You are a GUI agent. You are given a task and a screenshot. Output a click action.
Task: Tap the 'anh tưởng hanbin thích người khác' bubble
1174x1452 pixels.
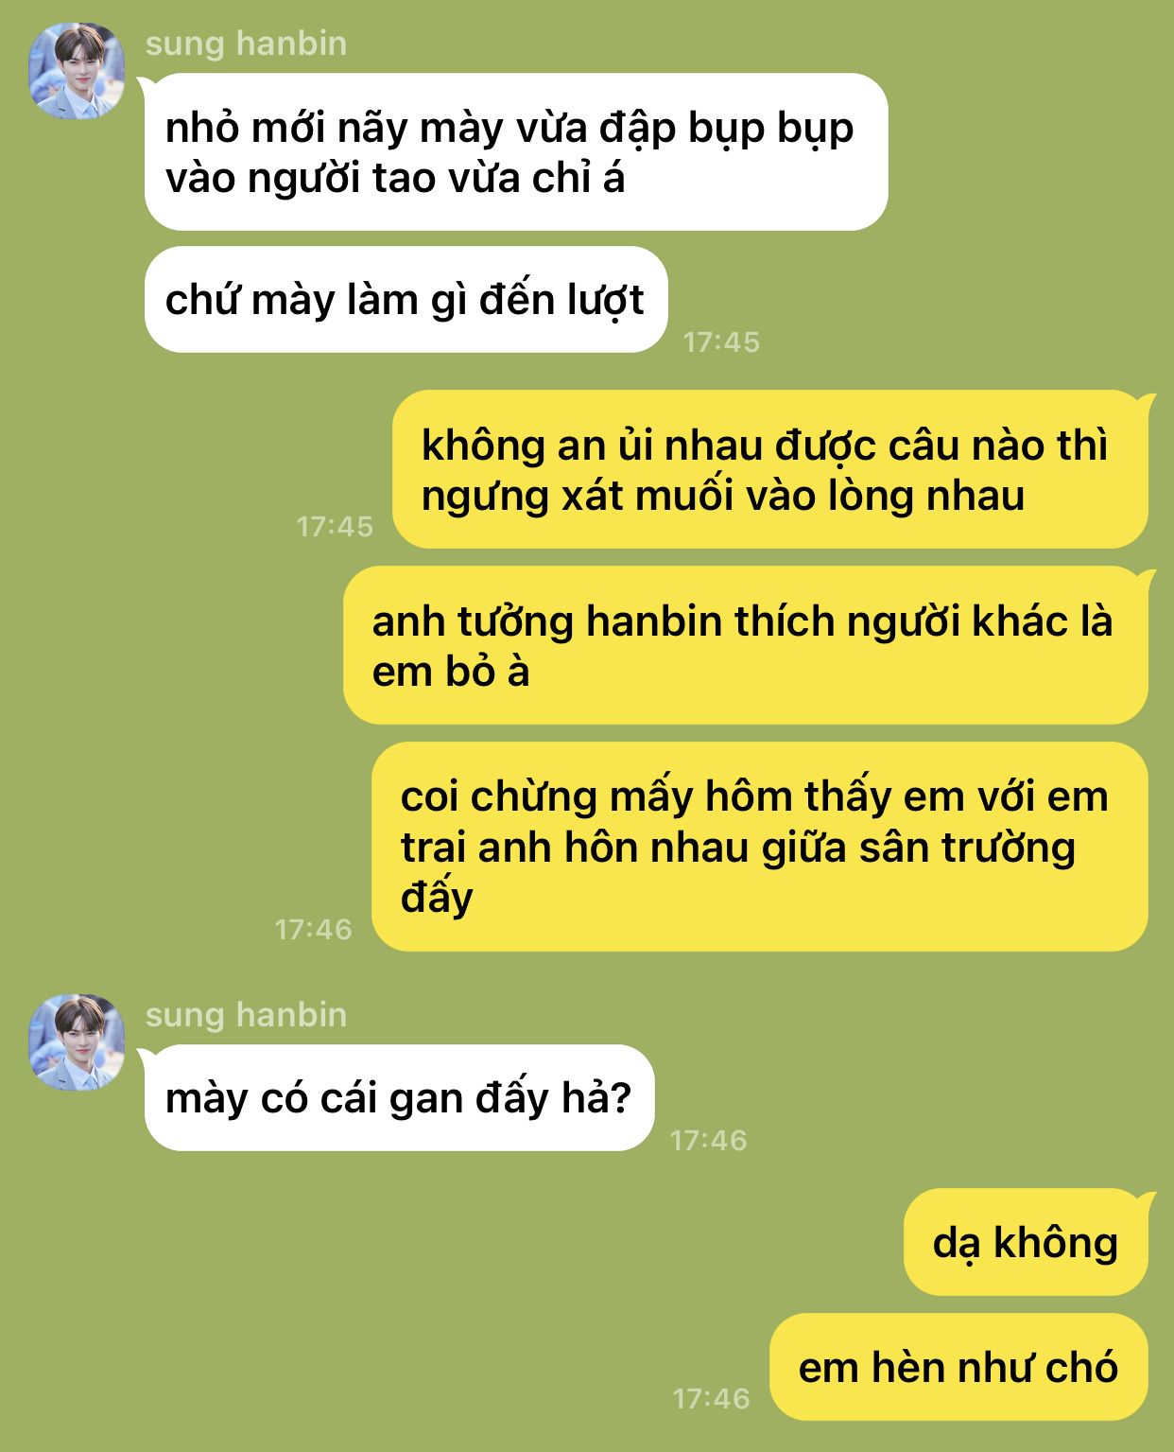[746, 646]
